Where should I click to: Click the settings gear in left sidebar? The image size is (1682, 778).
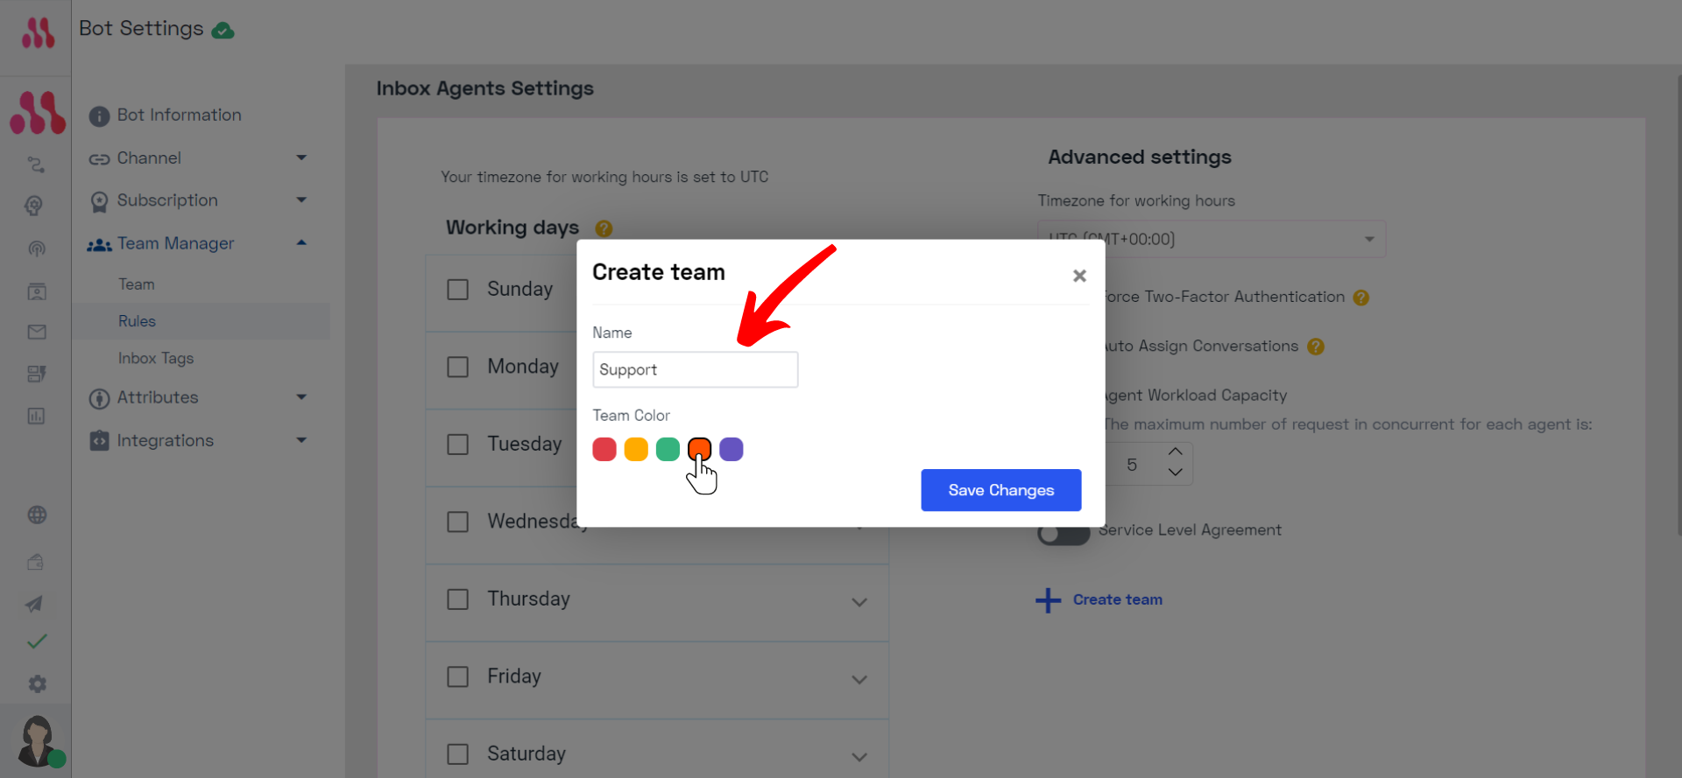coord(37,683)
